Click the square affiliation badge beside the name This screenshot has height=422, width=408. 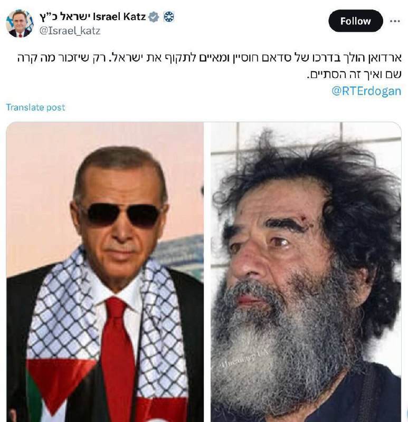tap(169, 17)
